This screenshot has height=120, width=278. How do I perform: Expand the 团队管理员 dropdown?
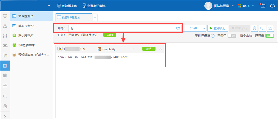point(233,6)
